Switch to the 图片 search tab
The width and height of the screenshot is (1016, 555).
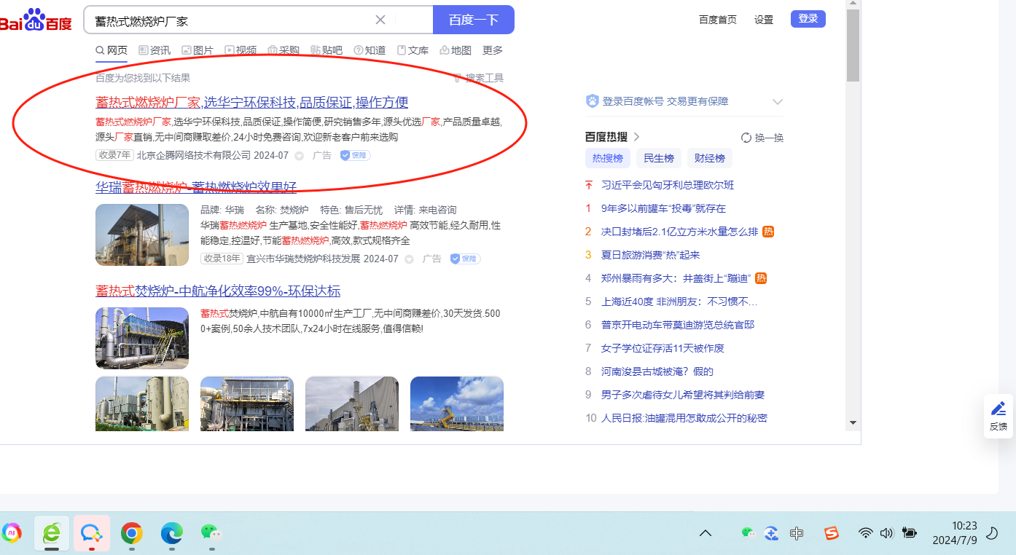(x=198, y=50)
